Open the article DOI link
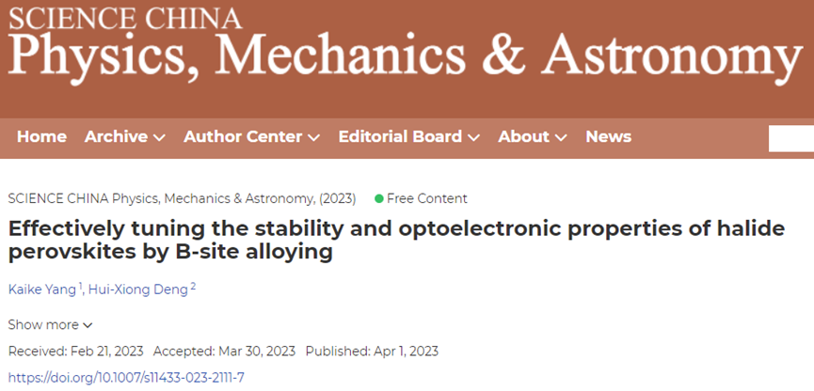This screenshot has width=814, height=391. pyautogui.click(x=126, y=378)
